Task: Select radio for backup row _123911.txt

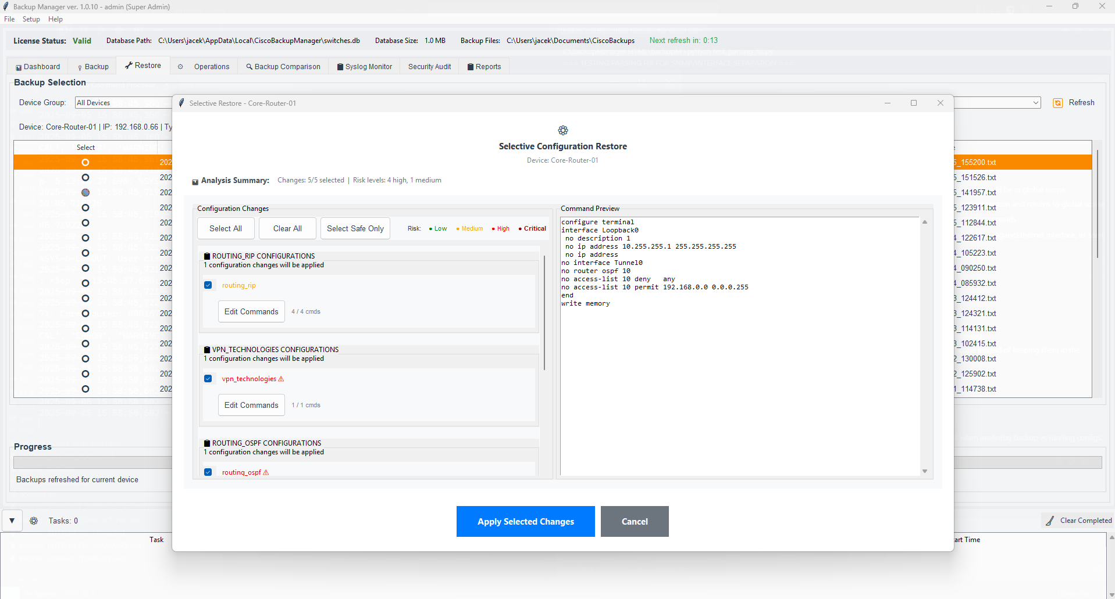Action: point(86,207)
